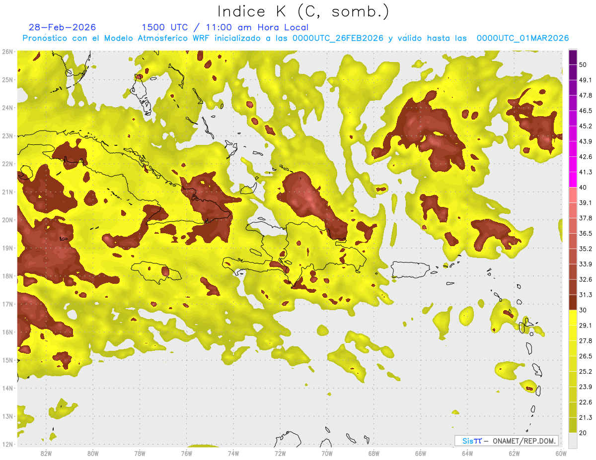Click the colorbar value "40"

583,188
